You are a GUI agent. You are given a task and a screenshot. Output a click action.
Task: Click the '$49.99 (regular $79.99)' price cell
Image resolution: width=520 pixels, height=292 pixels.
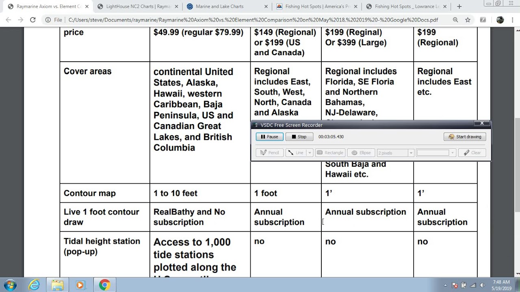(198, 32)
